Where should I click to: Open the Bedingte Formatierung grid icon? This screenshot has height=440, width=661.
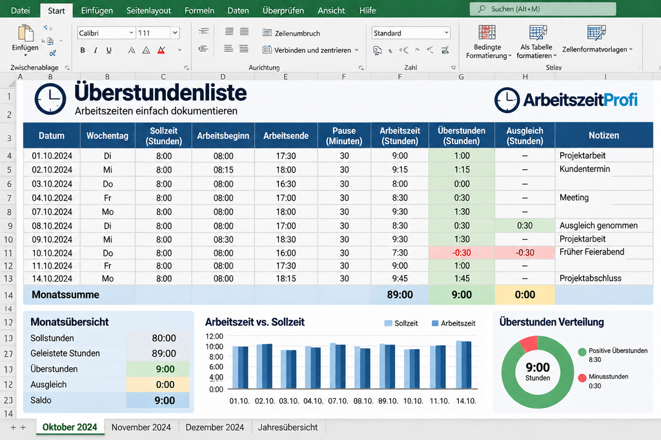[487, 32]
